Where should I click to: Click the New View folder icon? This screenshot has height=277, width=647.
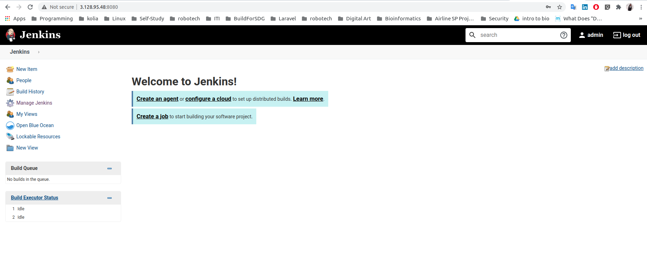(10, 148)
